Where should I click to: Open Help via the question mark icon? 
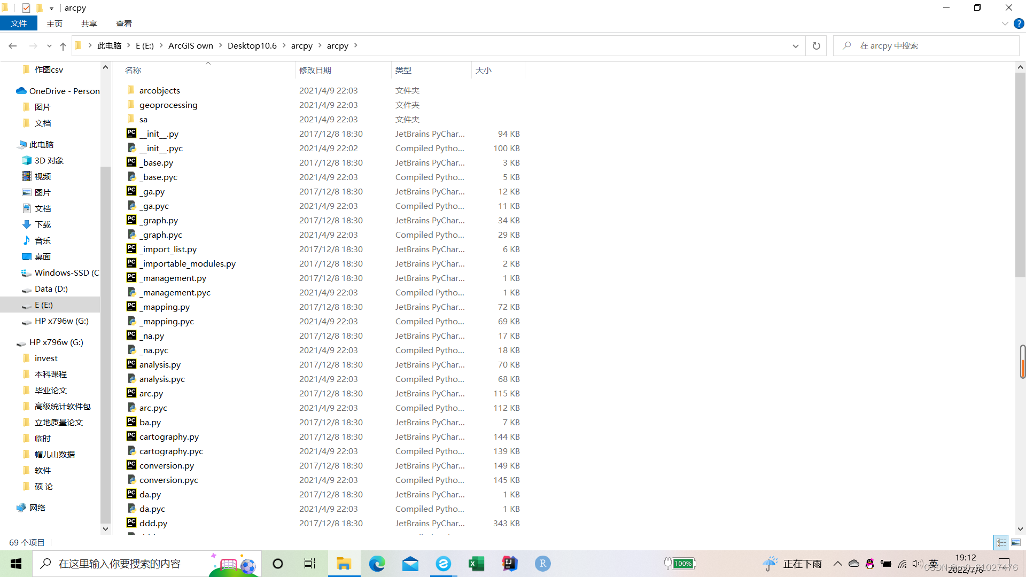[x=1019, y=24]
